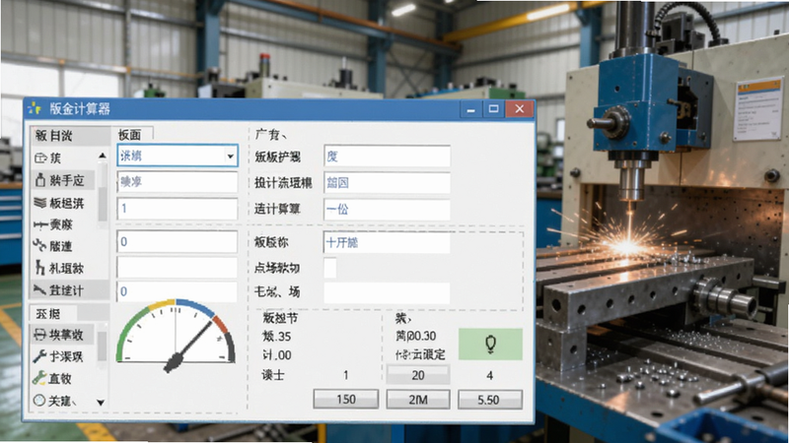The image size is (789, 443).
Task: Choose the stacked sheets icon sidebar item
Action: click(x=40, y=203)
